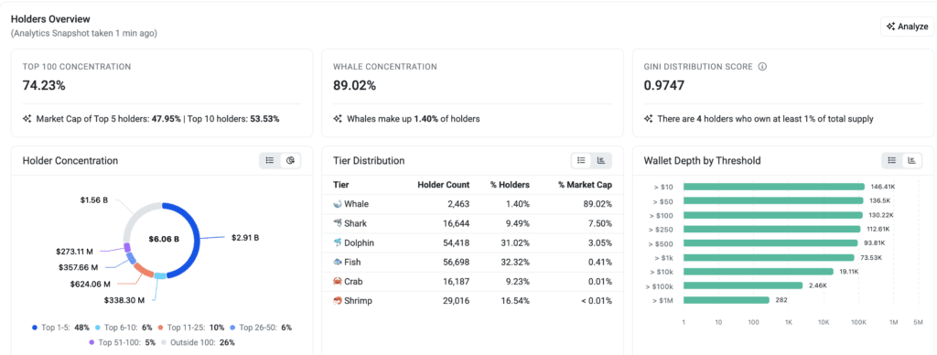The height and width of the screenshot is (355, 937).
Task: Click the > $500 bar showing 93.81K
Action: click(x=770, y=243)
